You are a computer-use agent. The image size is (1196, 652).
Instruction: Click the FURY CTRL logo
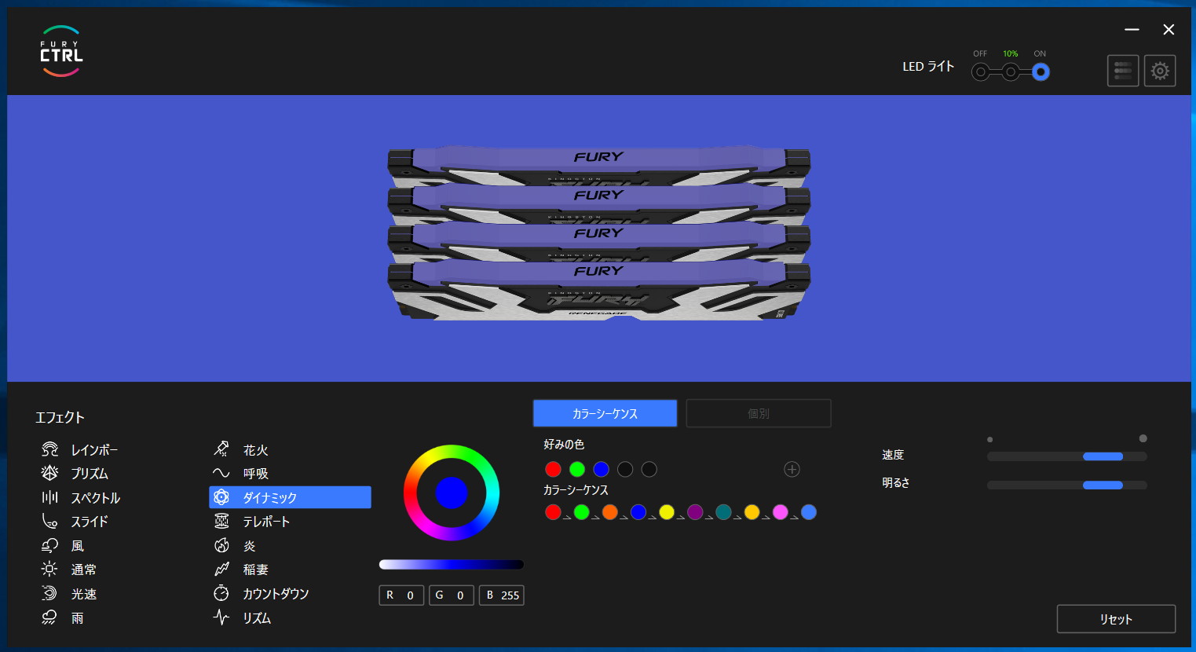coord(61,52)
